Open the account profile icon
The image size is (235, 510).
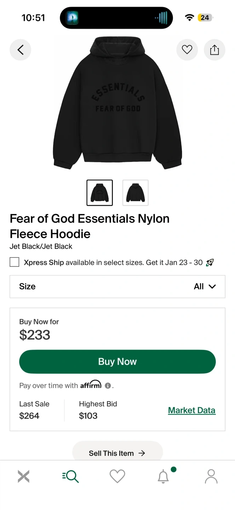coord(211,476)
